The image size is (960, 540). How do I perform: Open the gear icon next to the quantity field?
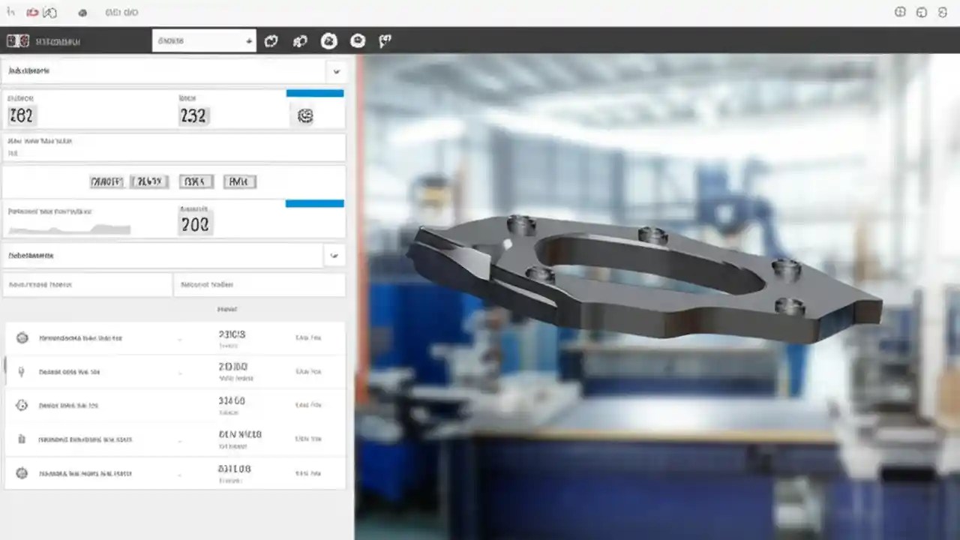305,115
